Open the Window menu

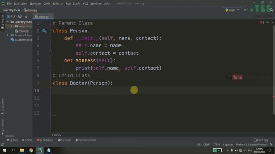95,3
